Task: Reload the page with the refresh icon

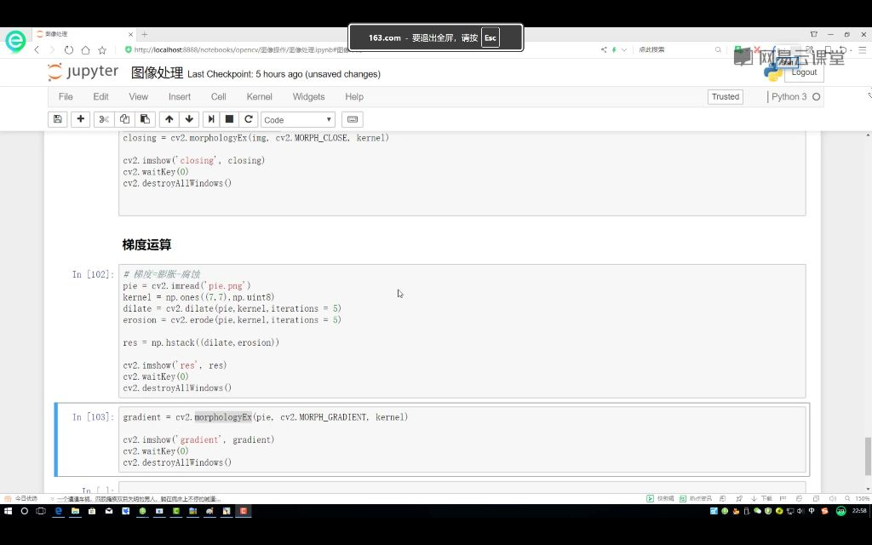Action: (68, 50)
